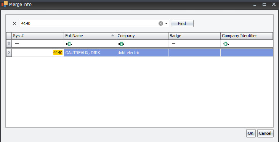Click inside the 4140 search field
This screenshot has width=279, height=142.
tap(89, 23)
